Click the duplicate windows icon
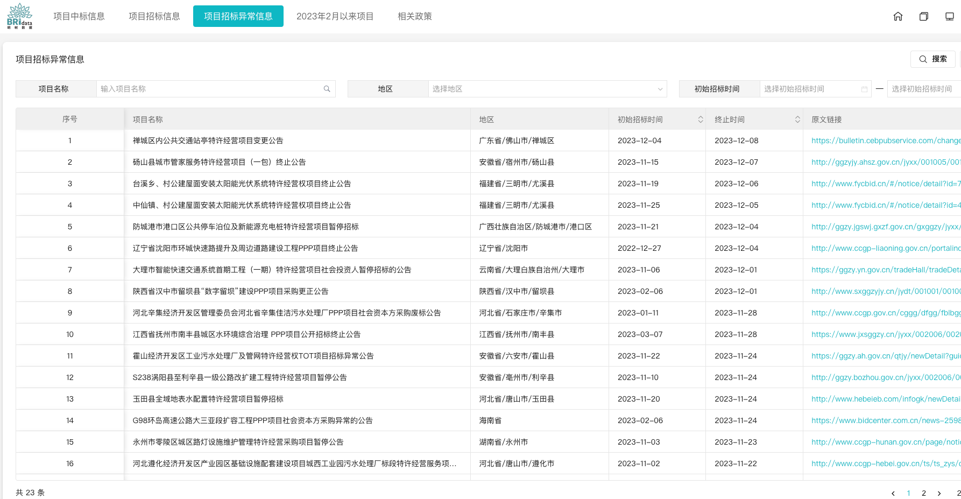Screen dimensions: 961x499 pyautogui.click(x=924, y=16)
